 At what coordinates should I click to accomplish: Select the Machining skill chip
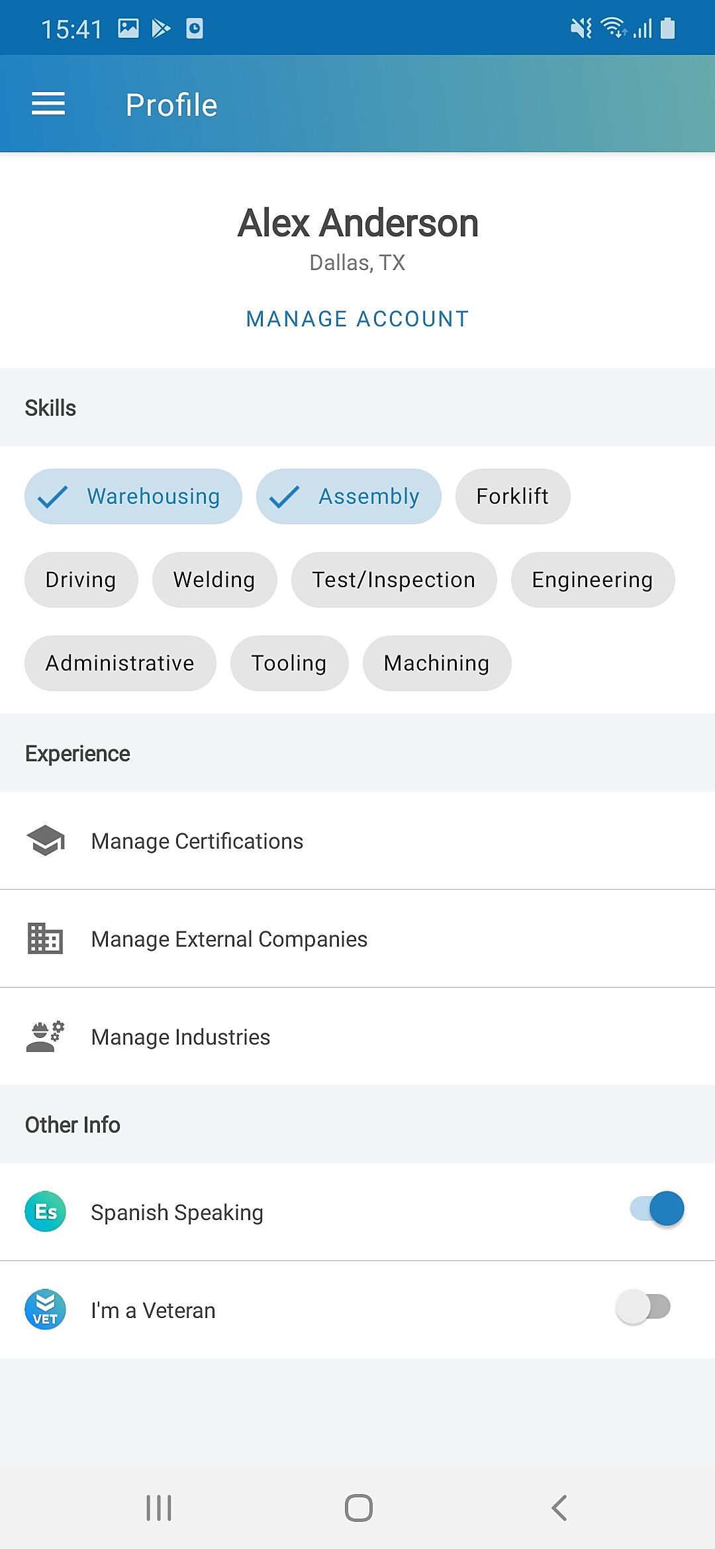437,663
